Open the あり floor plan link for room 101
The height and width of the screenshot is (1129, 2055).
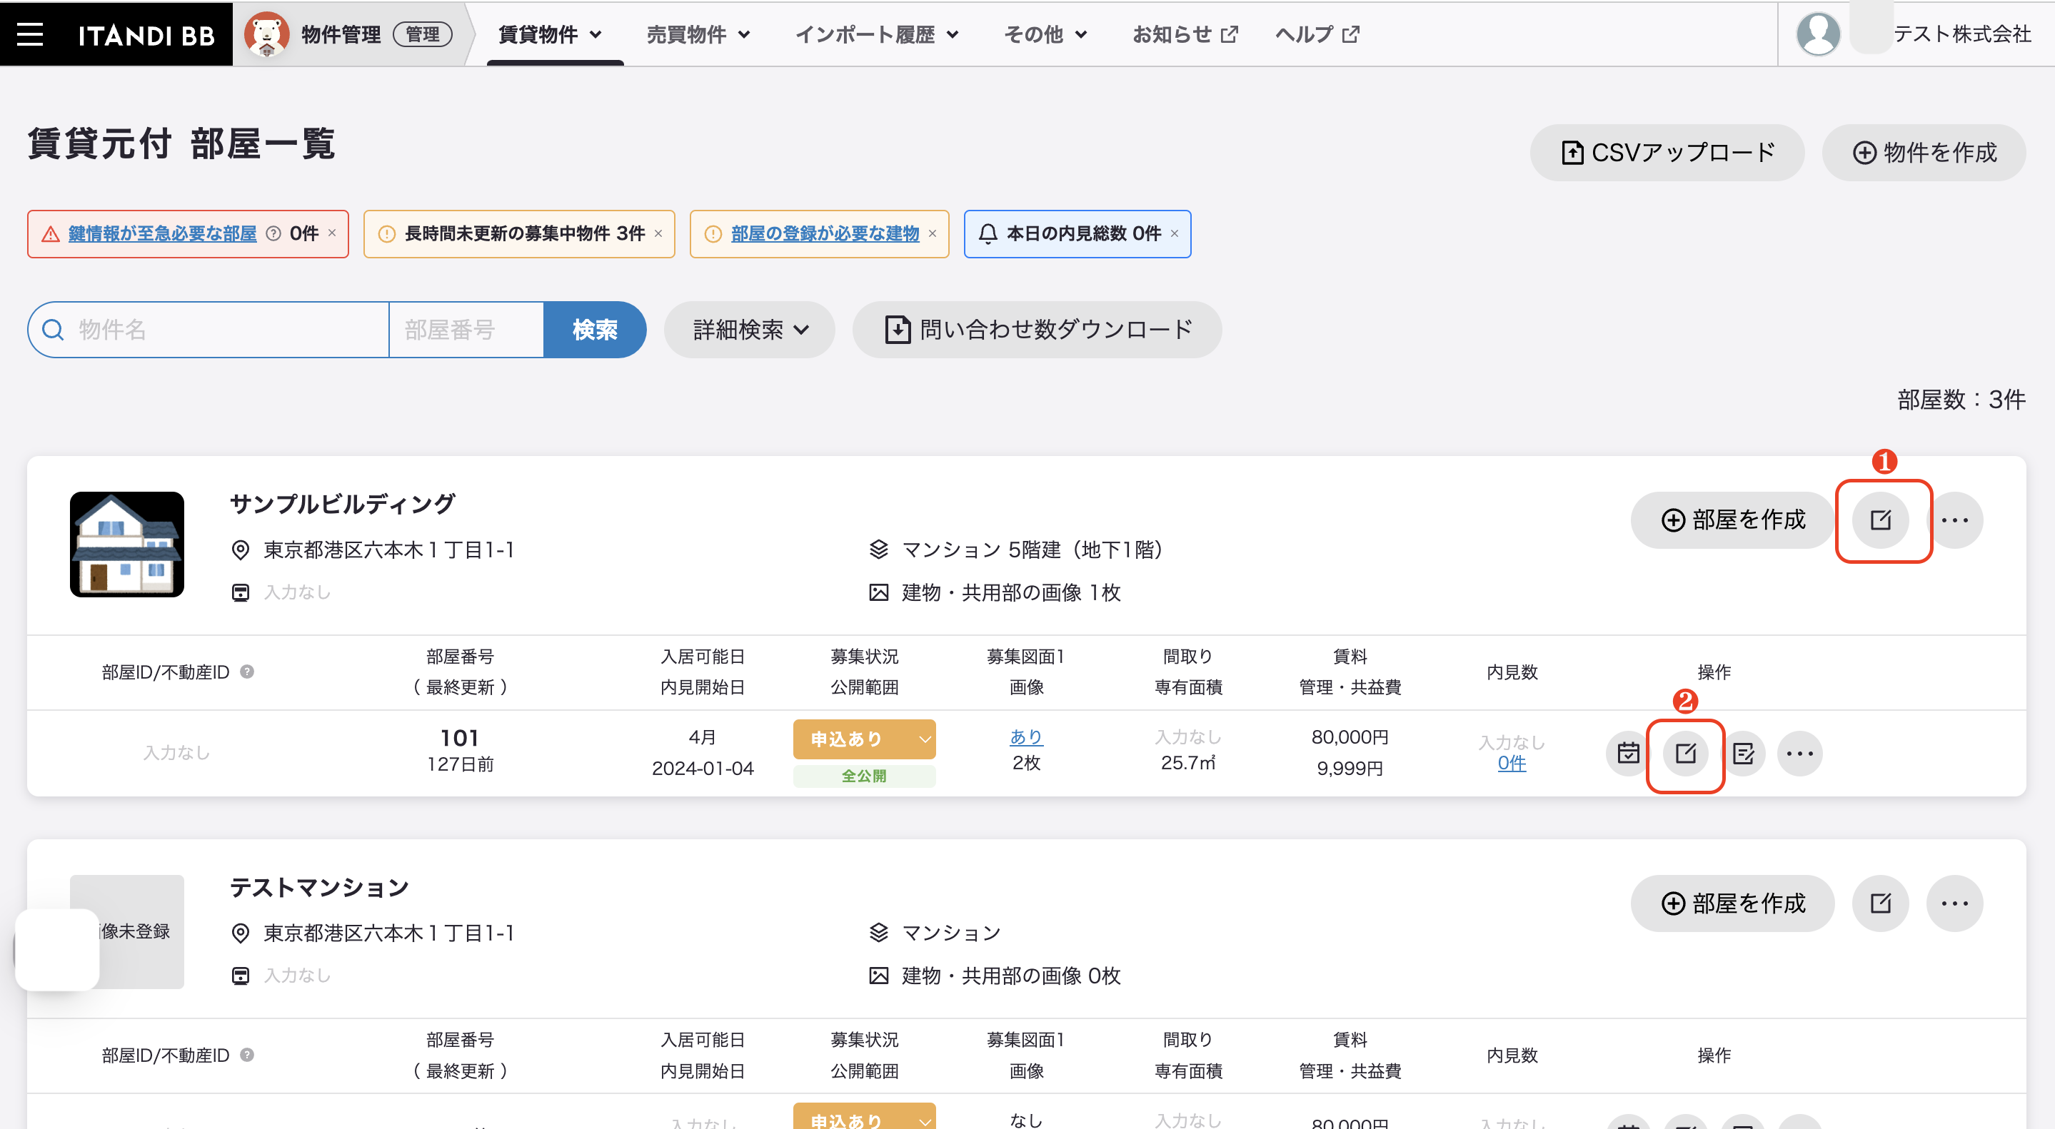click(x=1026, y=736)
